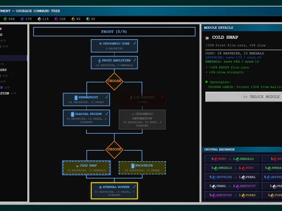Image resolution: width=282 pixels, height=211 pixels.
Task: Click the green emerald crystal counter icon
Action: pos(5,19)
